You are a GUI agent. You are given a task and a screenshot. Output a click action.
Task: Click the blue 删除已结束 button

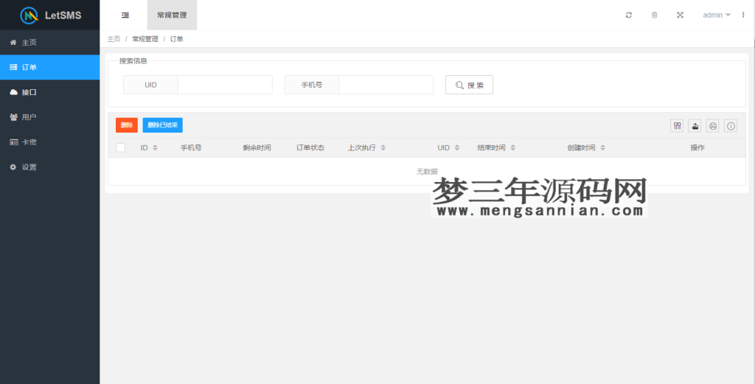pos(163,125)
